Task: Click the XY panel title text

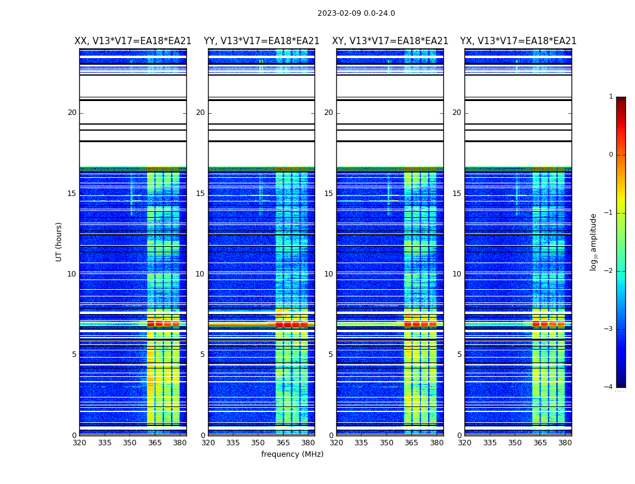Action: pyautogui.click(x=390, y=41)
